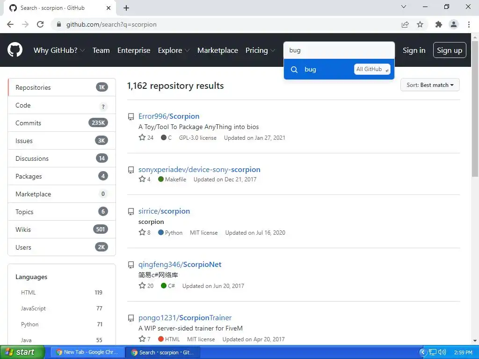The width and height of the screenshot is (479, 359).
Task: Open the Chrome profile avatar icon
Action: coord(454,24)
